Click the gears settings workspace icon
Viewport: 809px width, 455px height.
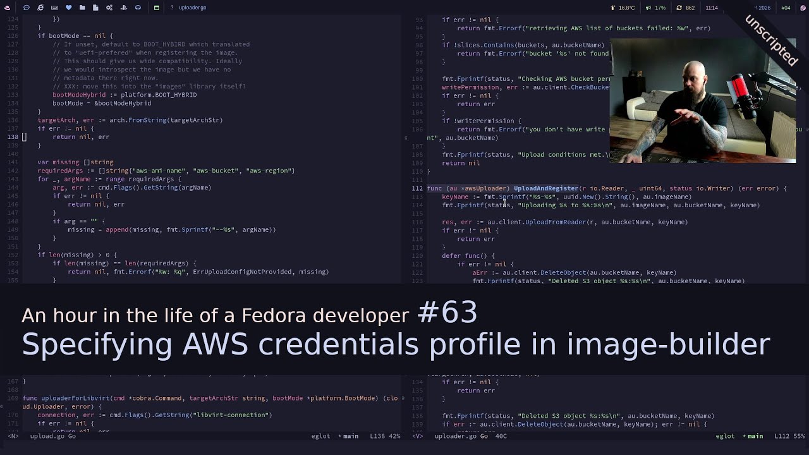(x=109, y=8)
